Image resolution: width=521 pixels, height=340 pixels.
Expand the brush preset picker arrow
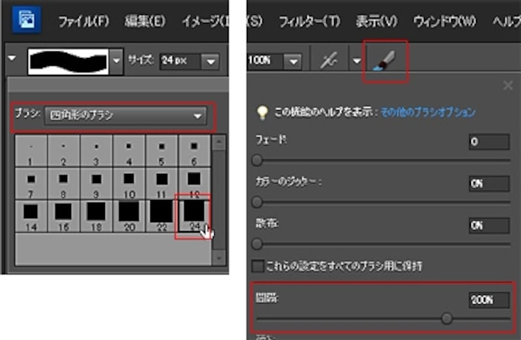(117, 61)
